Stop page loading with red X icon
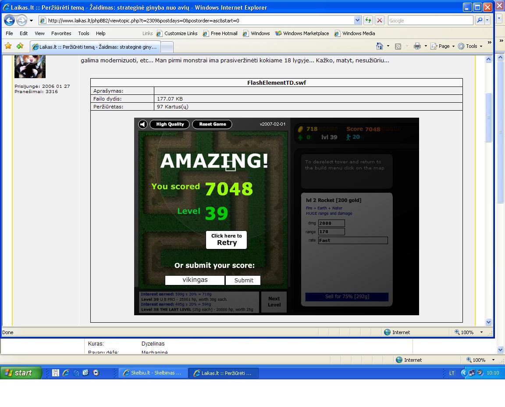This screenshot has height=407, width=505. pyautogui.click(x=380, y=20)
